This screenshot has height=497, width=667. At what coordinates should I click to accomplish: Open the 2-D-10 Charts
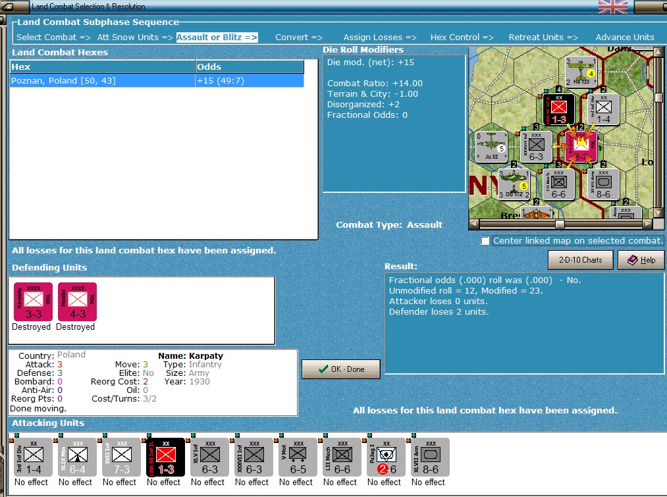pos(580,260)
